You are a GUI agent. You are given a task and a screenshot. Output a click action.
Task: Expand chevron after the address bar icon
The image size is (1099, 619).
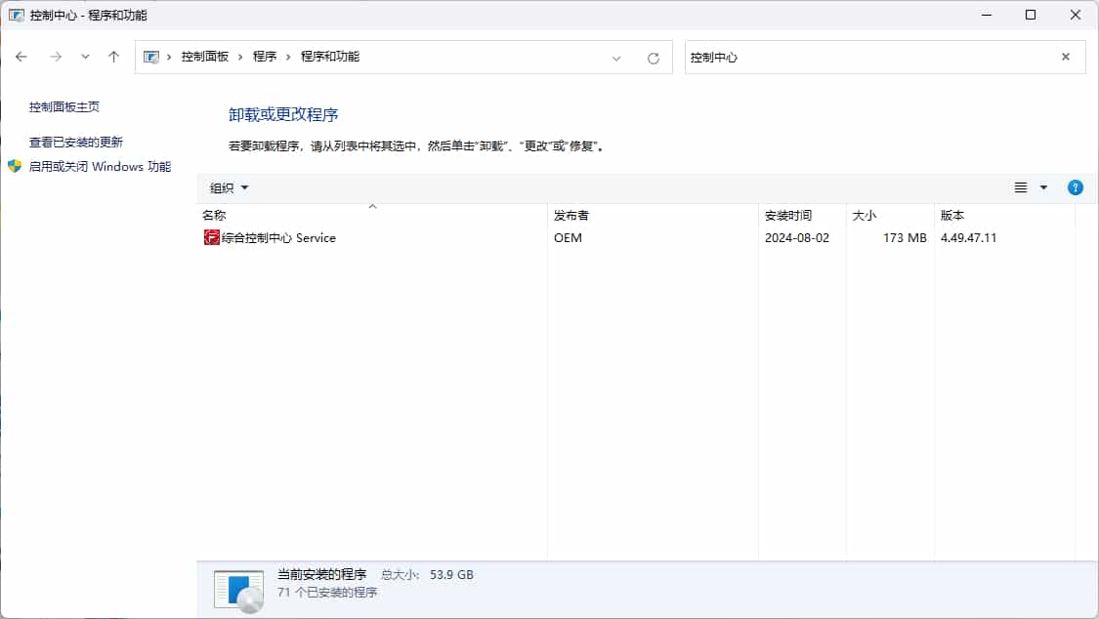(x=169, y=57)
